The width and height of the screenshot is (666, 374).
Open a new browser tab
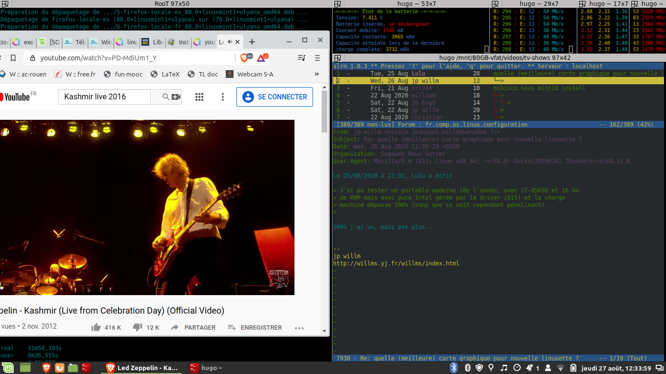click(x=252, y=42)
